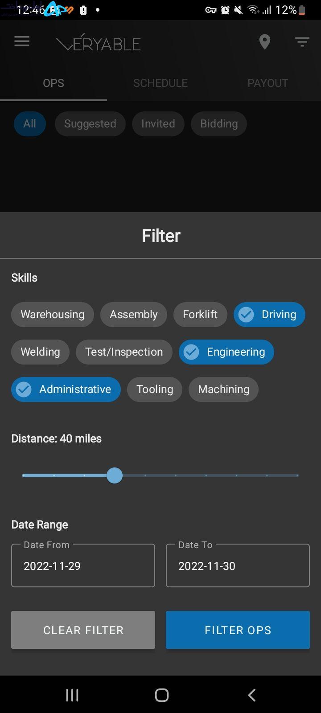The height and width of the screenshot is (713, 321).
Task: Open the Date To picker field
Action: click(x=238, y=565)
